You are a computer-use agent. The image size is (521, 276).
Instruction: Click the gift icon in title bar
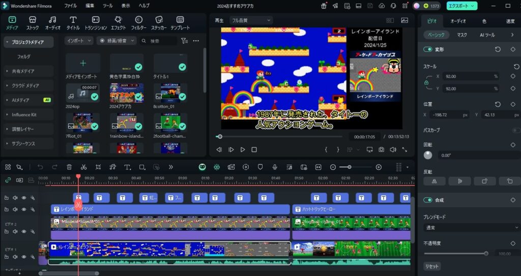point(324,6)
